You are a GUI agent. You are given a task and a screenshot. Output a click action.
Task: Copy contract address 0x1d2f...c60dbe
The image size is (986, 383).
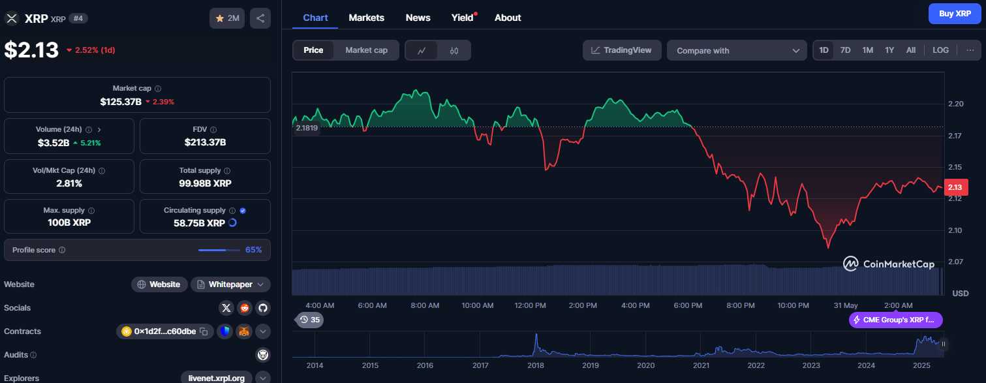[x=204, y=331]
